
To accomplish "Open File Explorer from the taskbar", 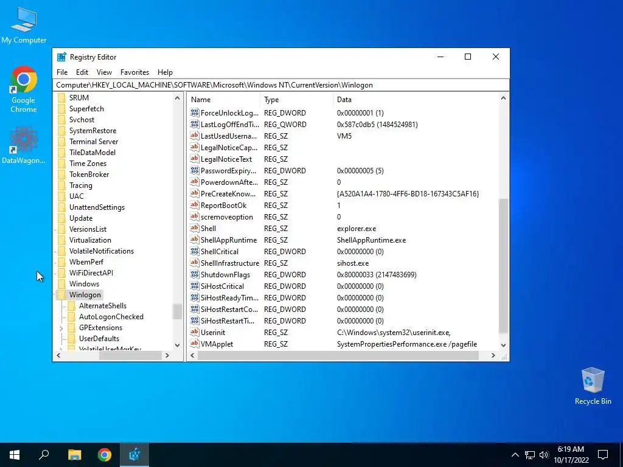I will pos(74,455).
